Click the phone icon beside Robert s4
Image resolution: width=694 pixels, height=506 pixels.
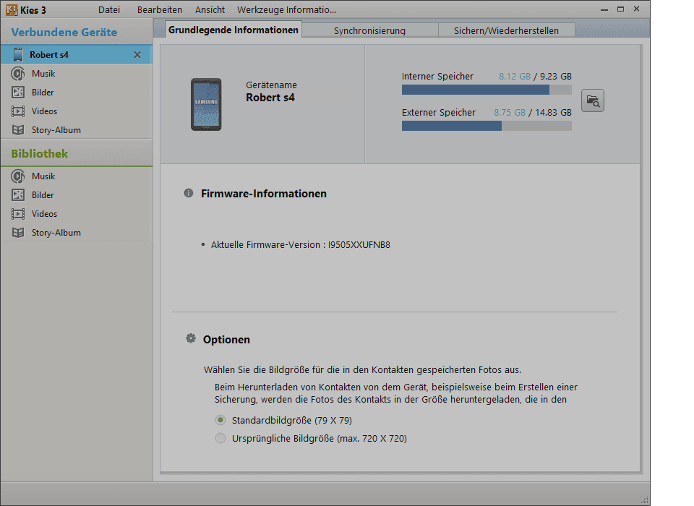[x=17, y=54]
